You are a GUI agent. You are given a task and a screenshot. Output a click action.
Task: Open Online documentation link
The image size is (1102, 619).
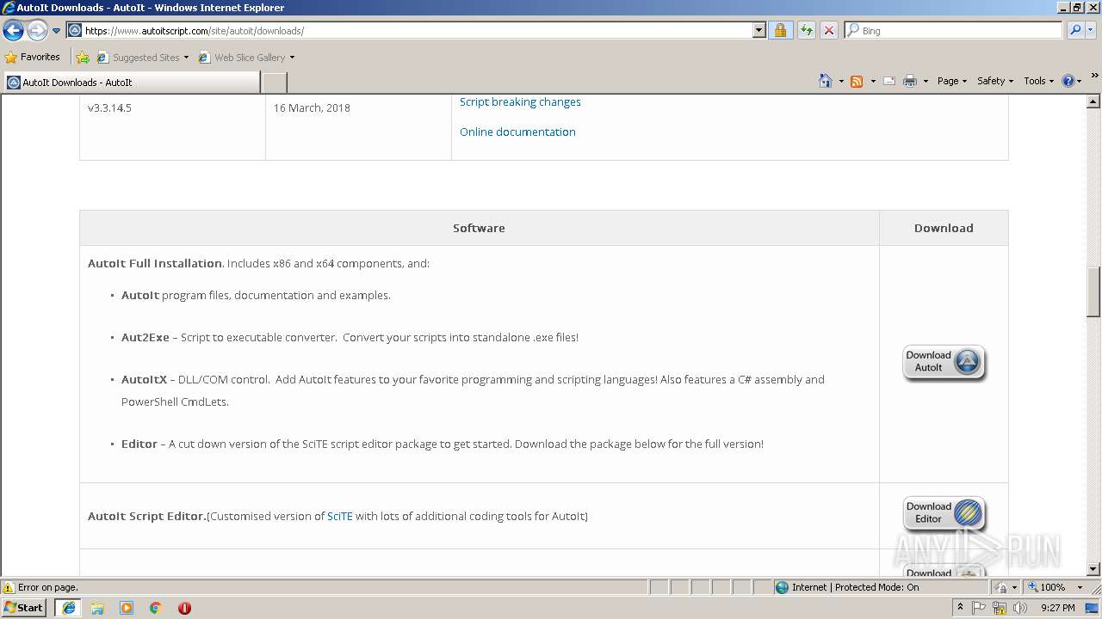517,132
